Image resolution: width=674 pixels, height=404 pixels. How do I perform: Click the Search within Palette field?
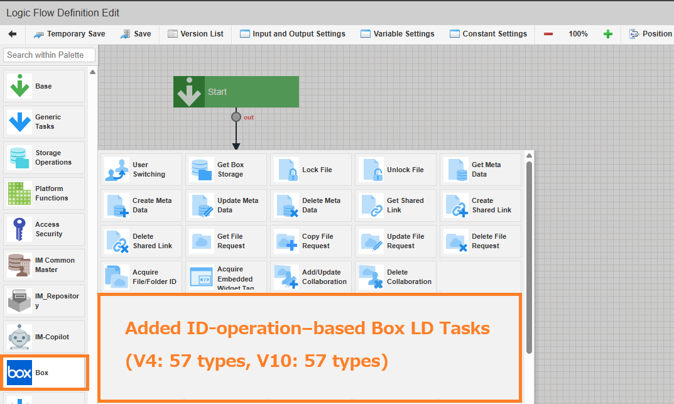tap(50, 55)
